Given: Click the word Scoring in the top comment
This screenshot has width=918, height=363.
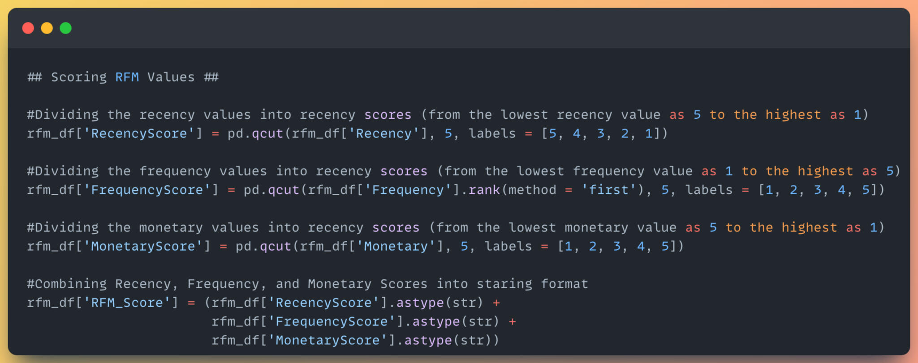Looking at the screenshot, I should (79, 77).
